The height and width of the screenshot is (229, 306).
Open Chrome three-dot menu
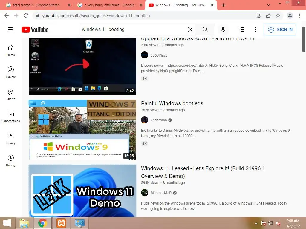tap(299, 16)
